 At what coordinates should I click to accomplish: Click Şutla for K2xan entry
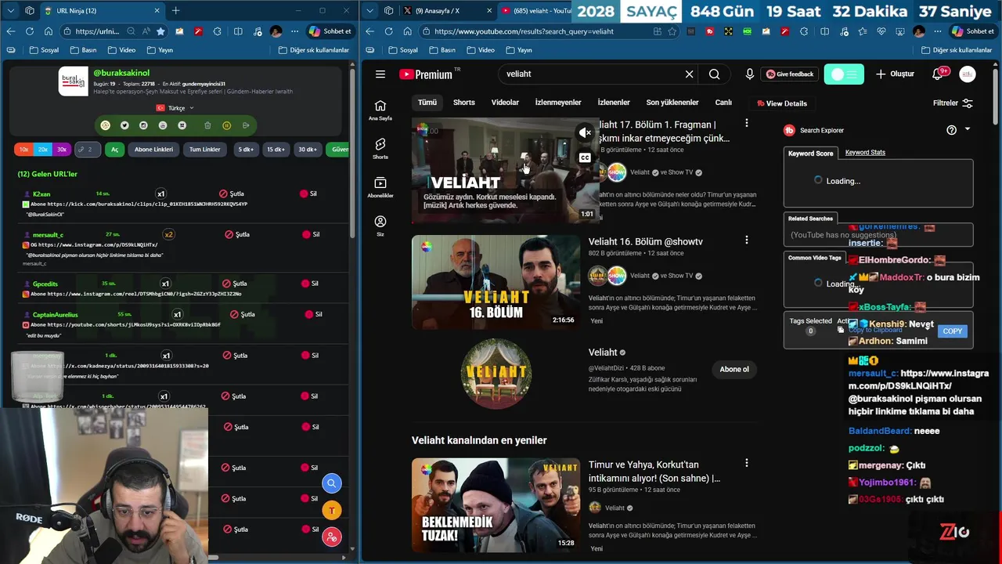pos(232,193)
